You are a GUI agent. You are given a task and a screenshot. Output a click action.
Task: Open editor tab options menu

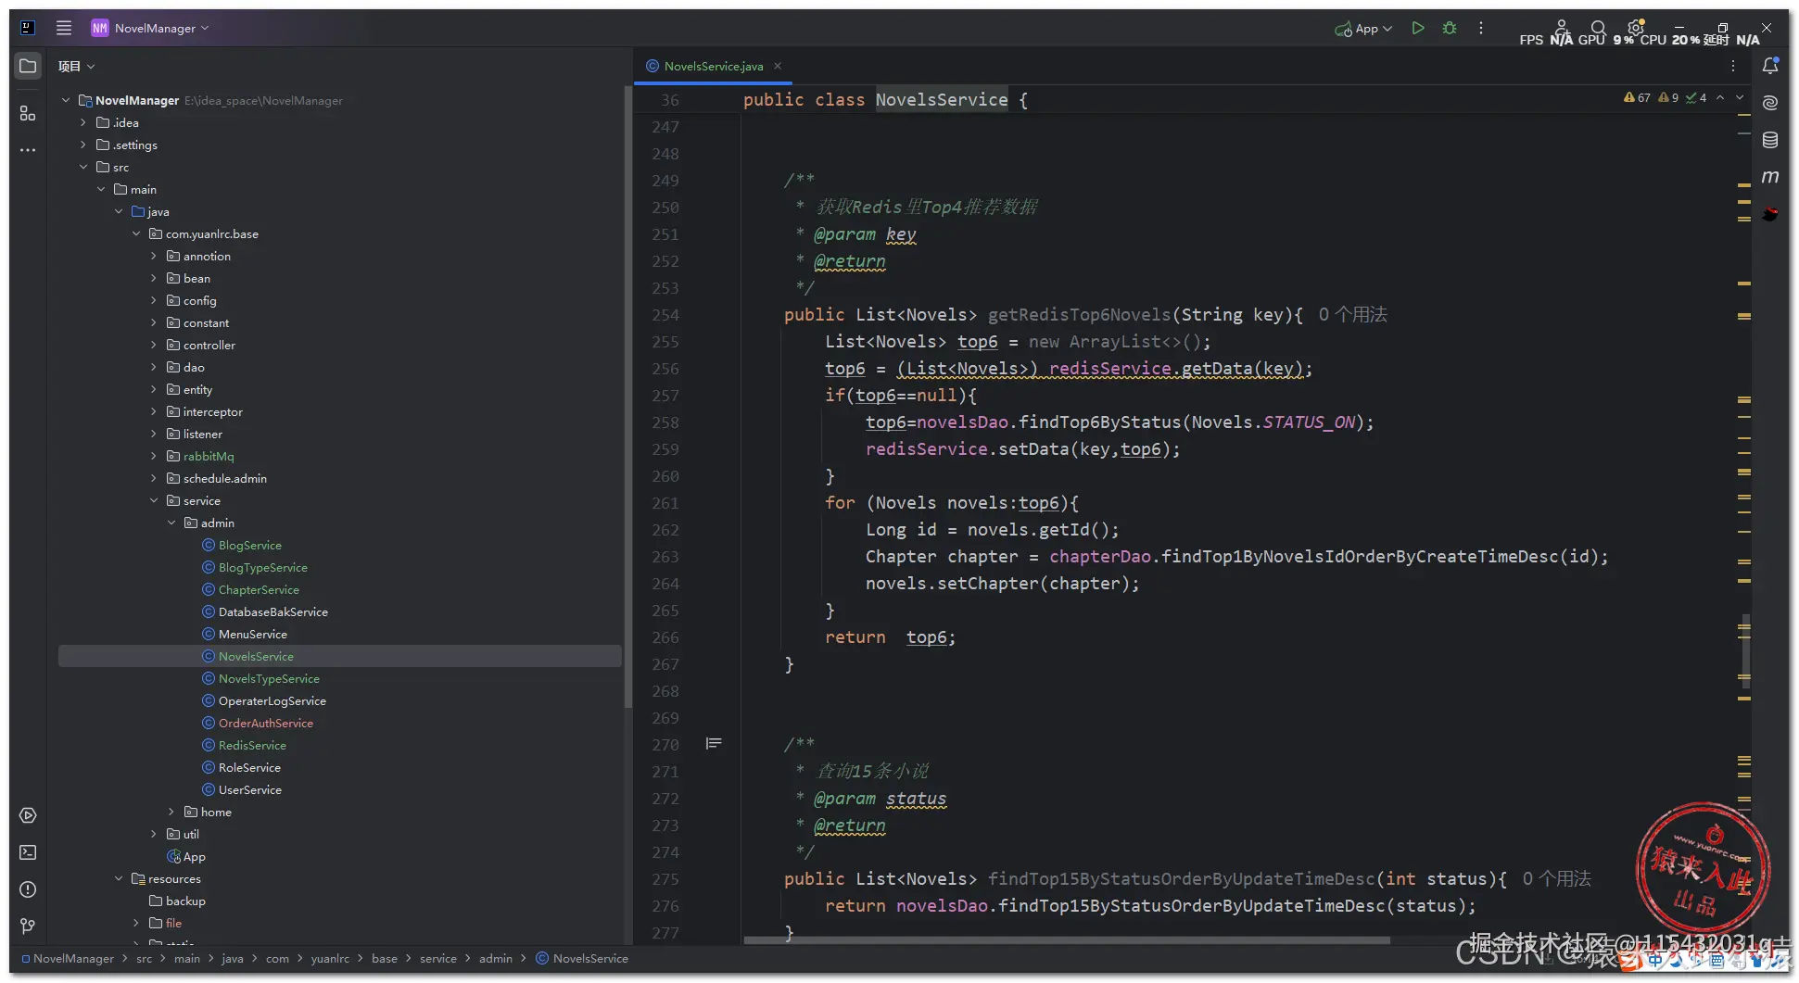[x=1733, y=66]
